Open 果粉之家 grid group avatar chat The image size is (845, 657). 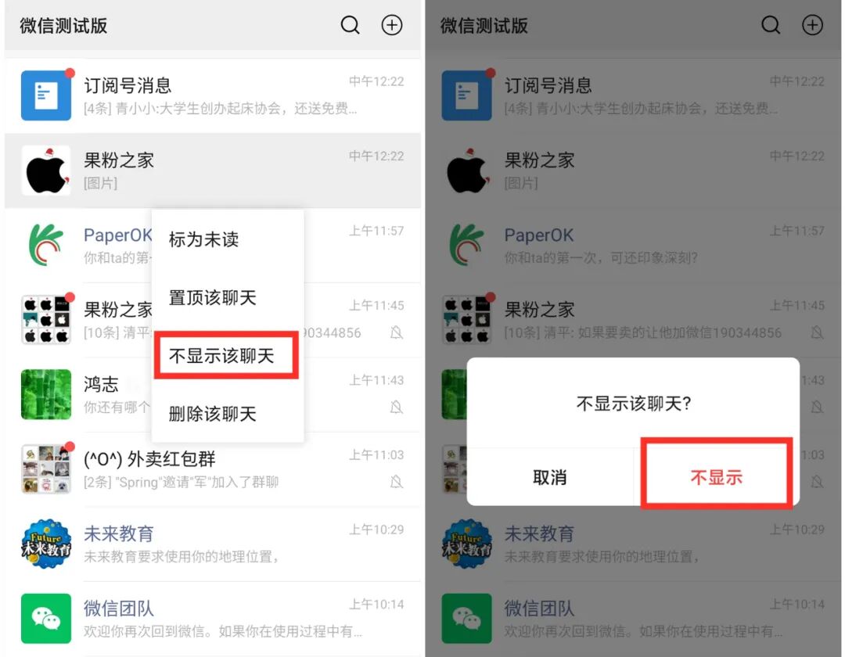point(46,319)
